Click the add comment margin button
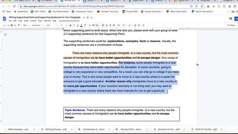The height and width of the screenshot is (134, 238). 197,65
